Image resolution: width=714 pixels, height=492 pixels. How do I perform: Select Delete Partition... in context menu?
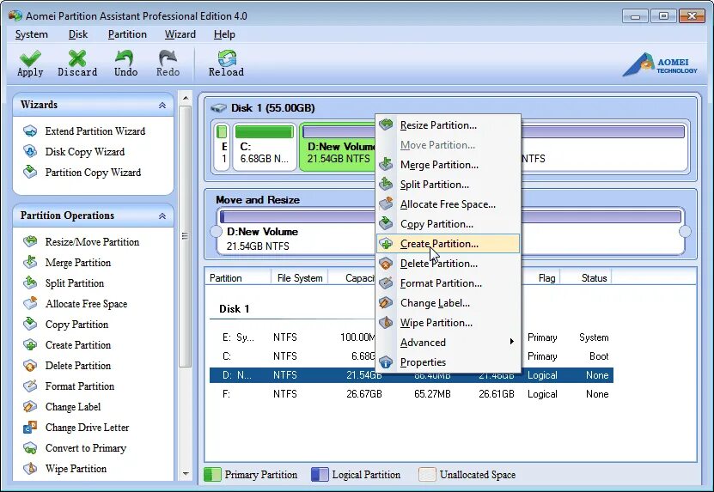448,263
